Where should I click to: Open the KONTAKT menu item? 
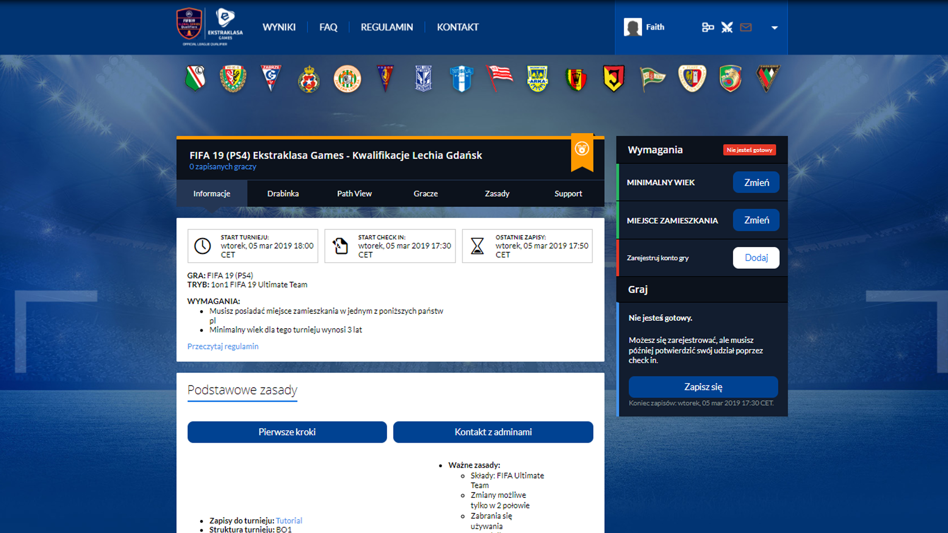[x=458, y=27]
